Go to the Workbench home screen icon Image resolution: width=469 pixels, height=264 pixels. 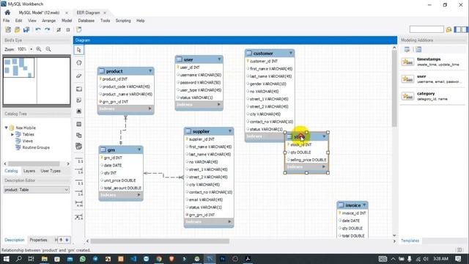[x=7, y=12]
